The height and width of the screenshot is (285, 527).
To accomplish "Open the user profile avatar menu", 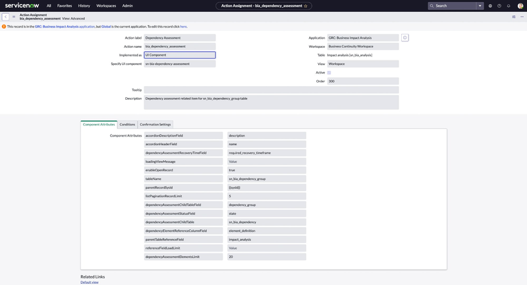I will coord(520,6).
